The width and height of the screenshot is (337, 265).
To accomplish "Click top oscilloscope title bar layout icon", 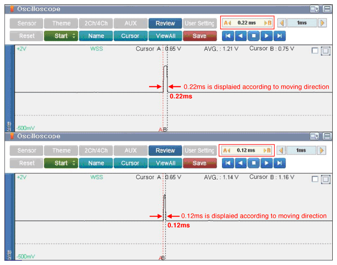I will (x=327, y=9).
